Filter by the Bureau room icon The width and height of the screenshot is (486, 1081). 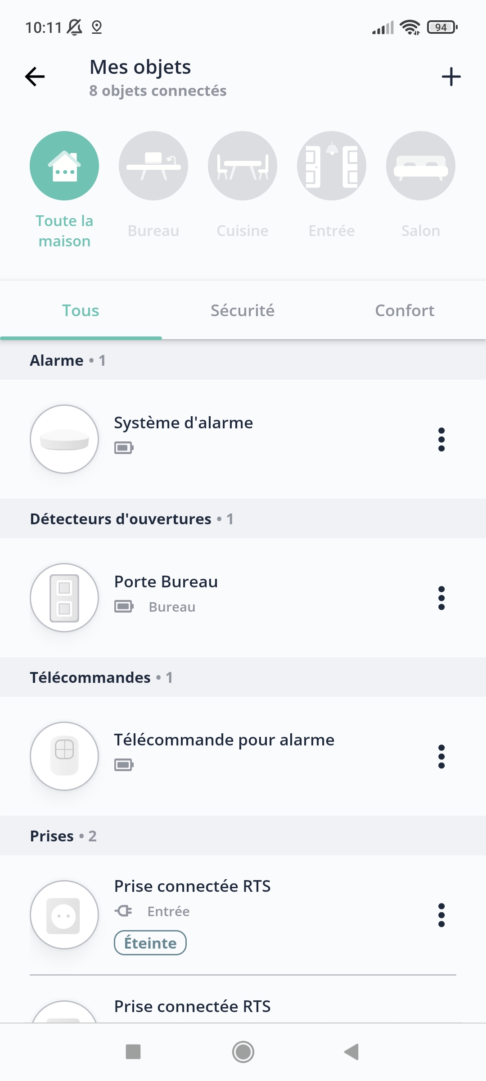pyautogui.click(x=153, y=166)
